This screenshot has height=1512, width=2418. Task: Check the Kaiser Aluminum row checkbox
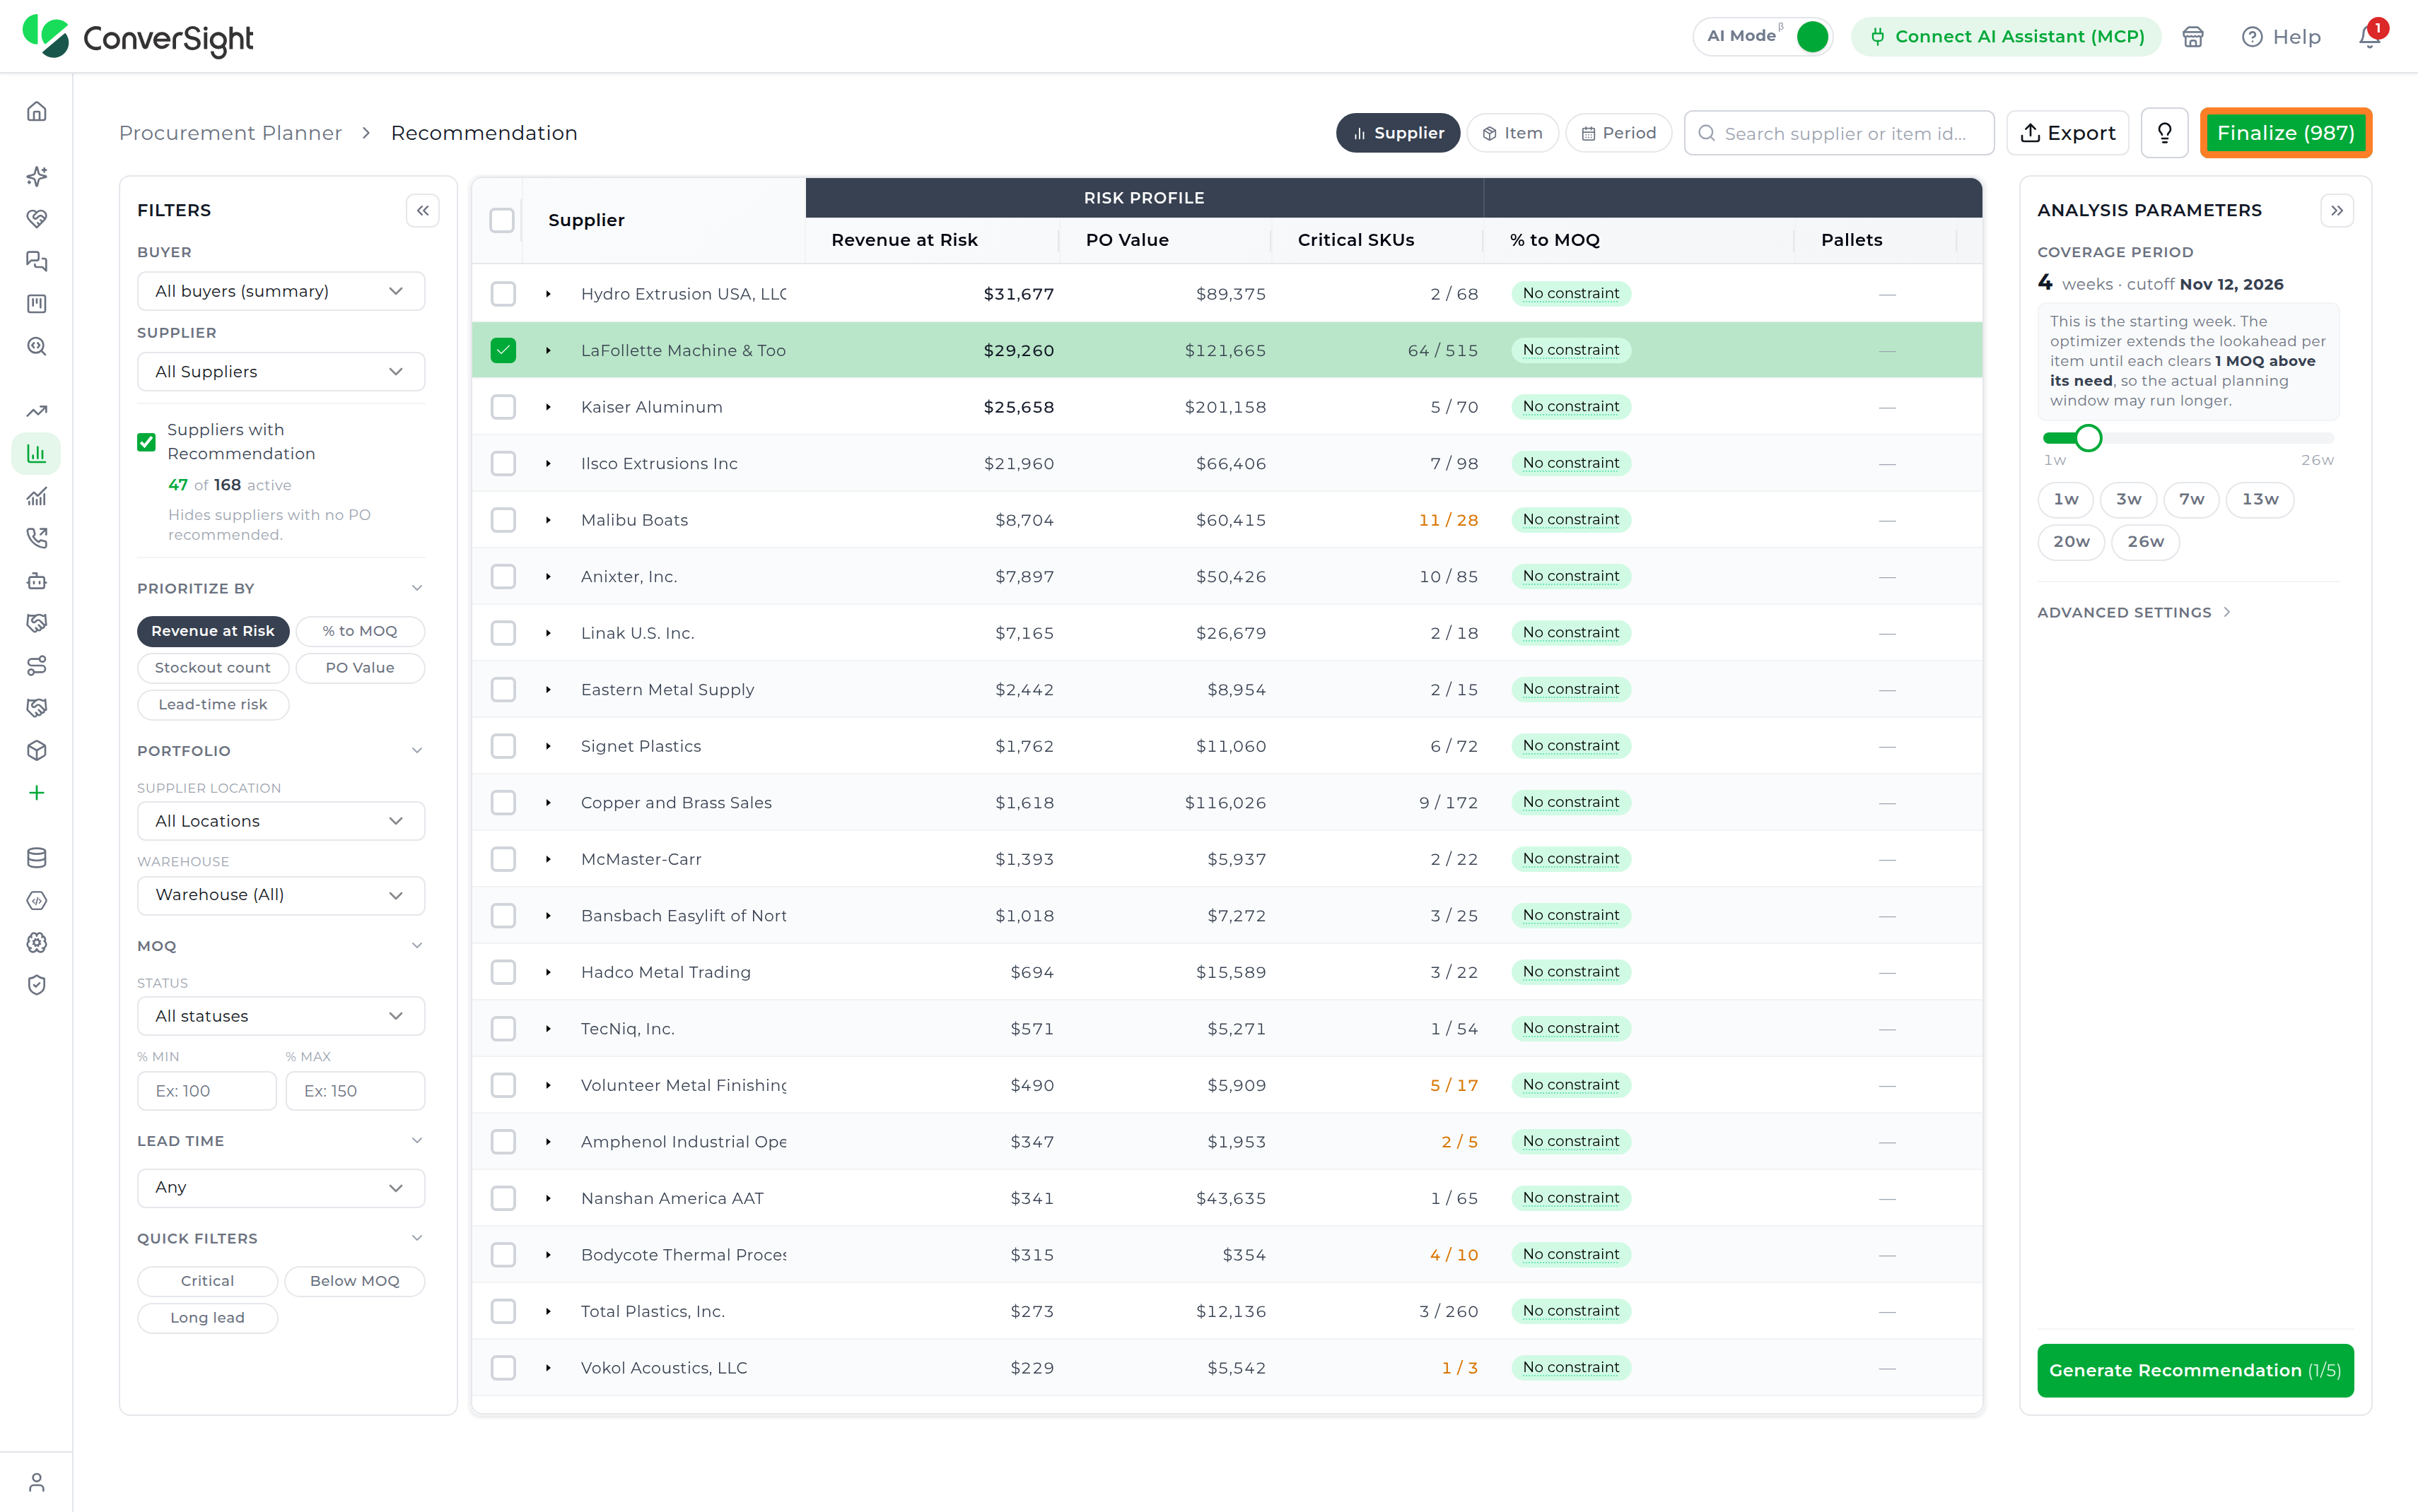503,407
